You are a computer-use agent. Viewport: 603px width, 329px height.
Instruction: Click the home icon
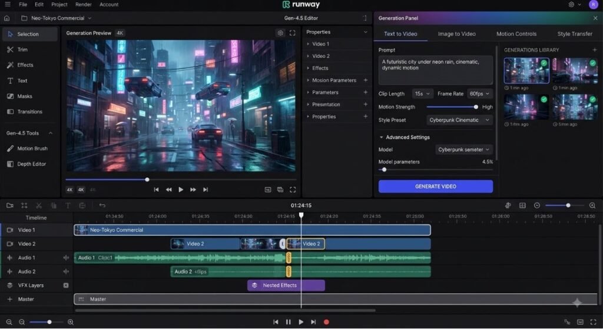[x=6, y=18]
